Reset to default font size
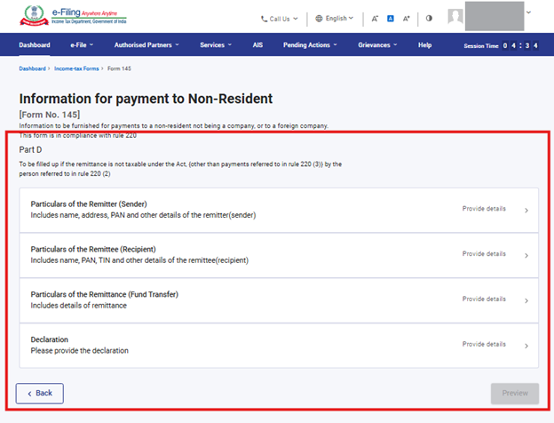The image size is (554, 423). point(391,18)
